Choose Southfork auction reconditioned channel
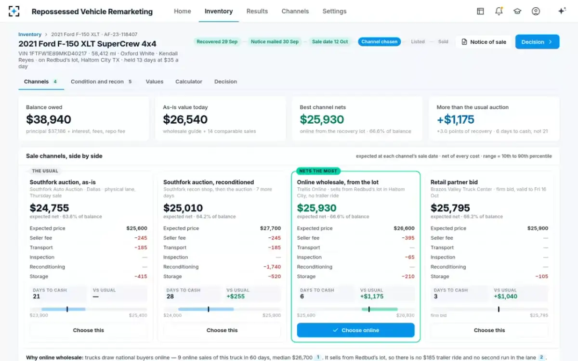The image size is (578, 361). pos(222,330)
